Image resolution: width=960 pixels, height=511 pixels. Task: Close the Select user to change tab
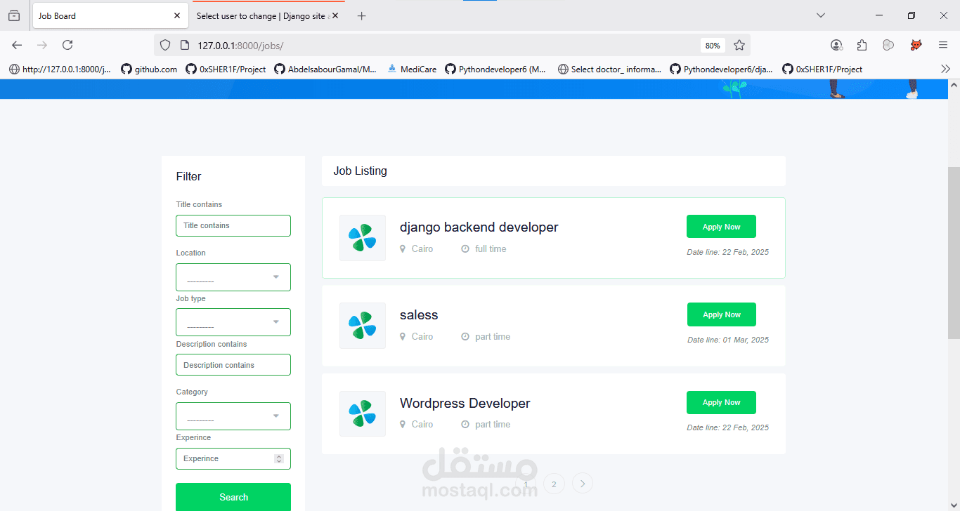(x=335, y=15)
